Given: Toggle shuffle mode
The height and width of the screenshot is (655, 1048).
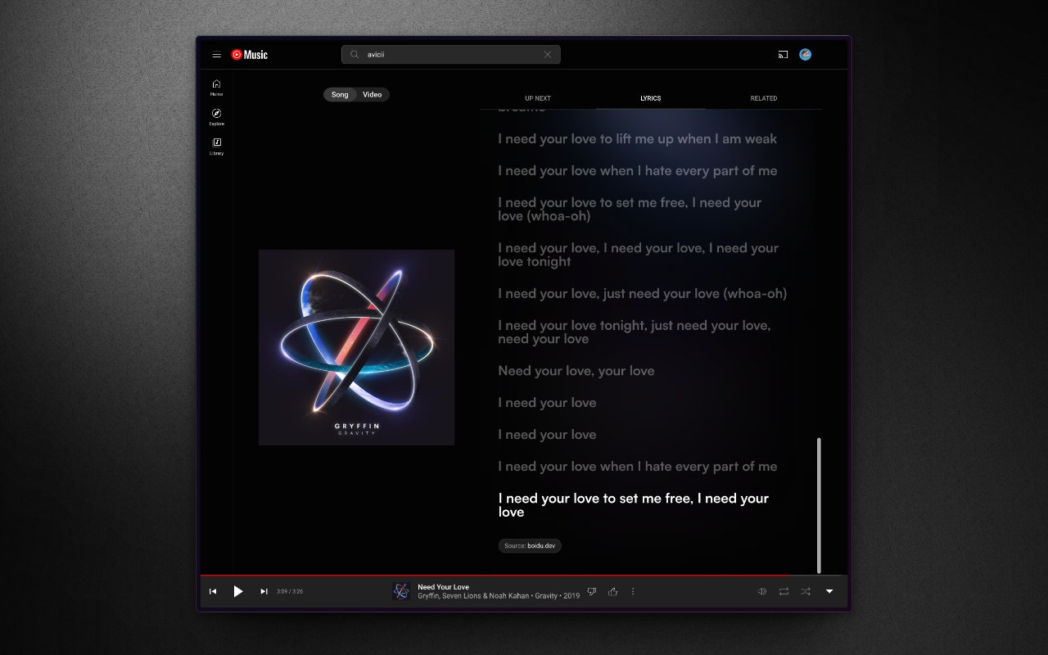Looking at the screenshot, I should tap(806, 591).
